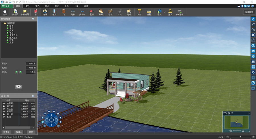The image size is (256, 139).
Task: Click the plus zoom-in button on navigation wheel
Action: point(54,111)
